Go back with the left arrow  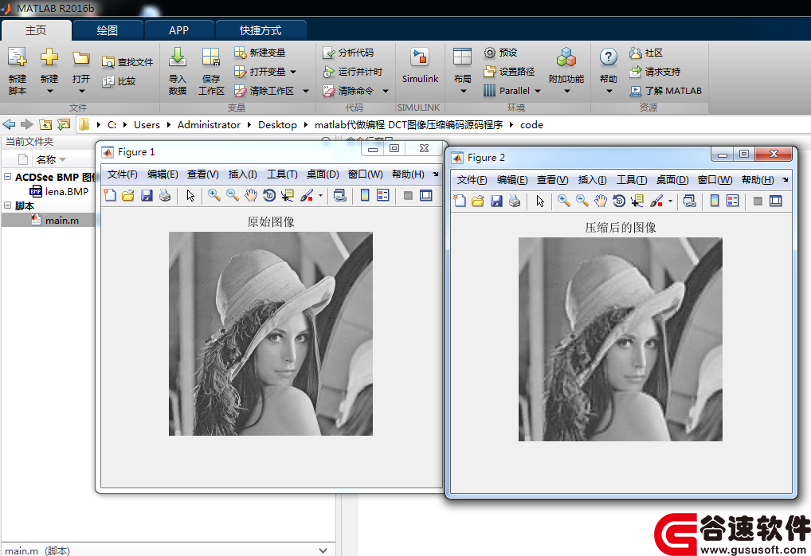pyautogui.click(x=9, y=124)
